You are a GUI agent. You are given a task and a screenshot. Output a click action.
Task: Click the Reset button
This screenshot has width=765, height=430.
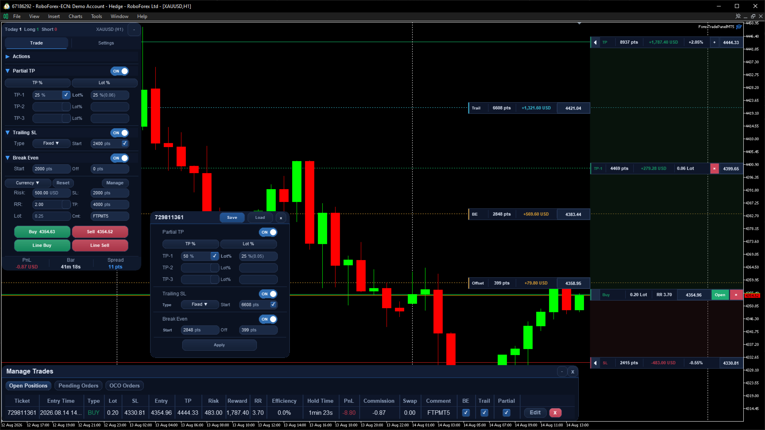(x=63, y=183)
